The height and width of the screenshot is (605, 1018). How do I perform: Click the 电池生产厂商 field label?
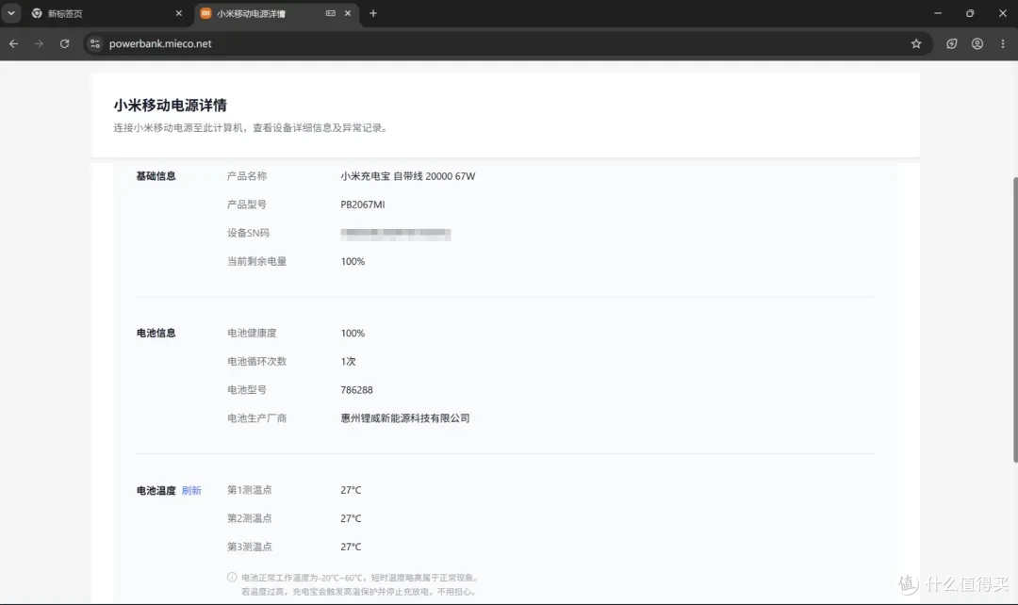pyautogui.click(x=256, y=418)
